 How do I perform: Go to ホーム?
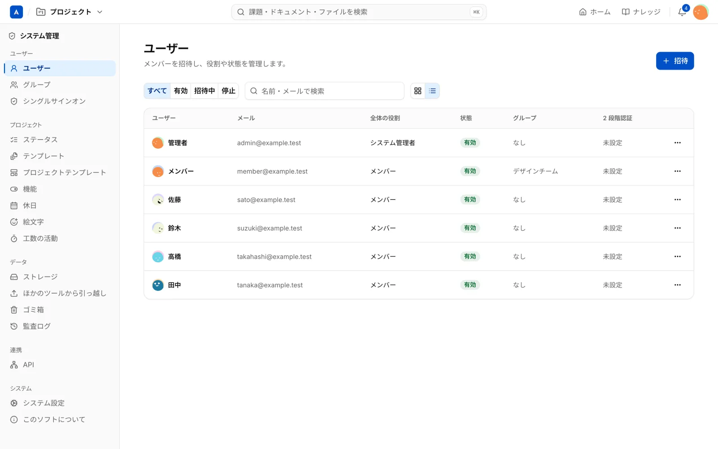tap(595, 12)
